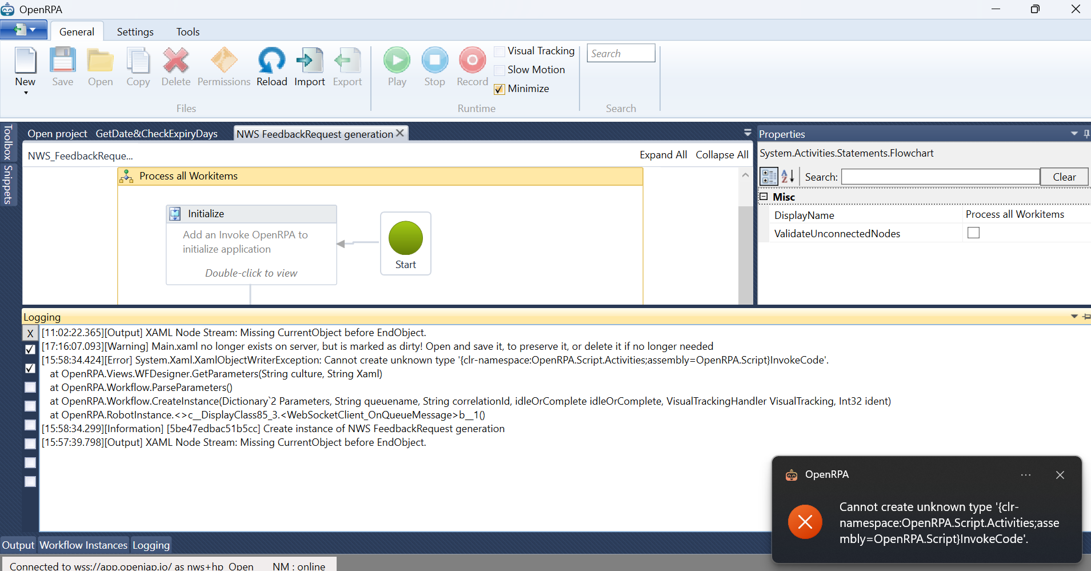Pin the Properties panel with its pin icon
The width and height of the screenshot is (1091, 571).
(1086, 134)
